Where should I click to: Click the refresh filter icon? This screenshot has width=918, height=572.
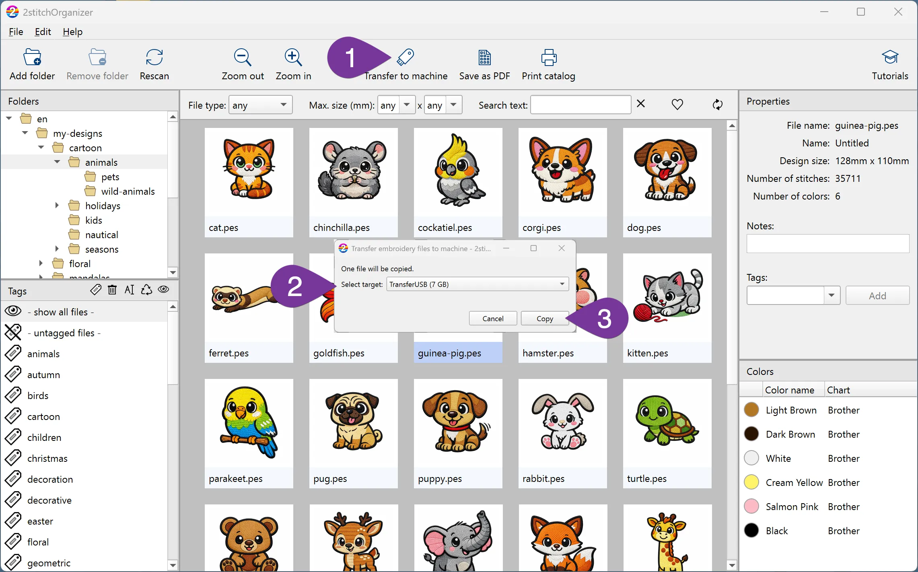[x=718, y=105]
